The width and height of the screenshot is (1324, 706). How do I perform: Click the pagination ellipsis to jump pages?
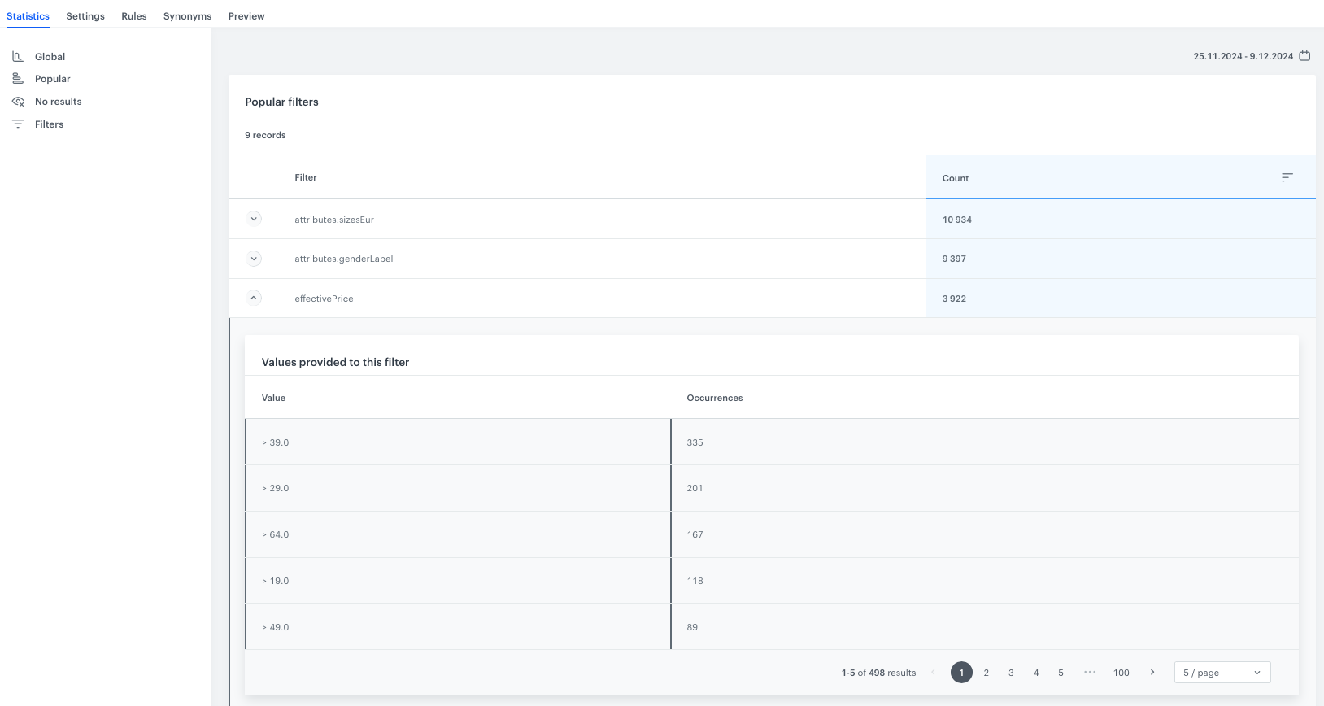click(x=1090, y=673)
